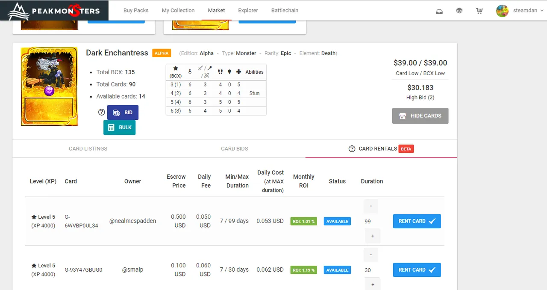
Task: Decrease duration for smalp rental
Action: (x=371, y=255)
